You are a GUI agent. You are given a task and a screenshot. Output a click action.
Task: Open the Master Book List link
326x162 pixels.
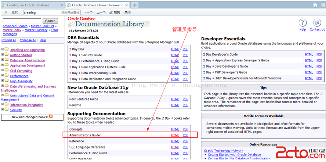click(x=43, y=26)
